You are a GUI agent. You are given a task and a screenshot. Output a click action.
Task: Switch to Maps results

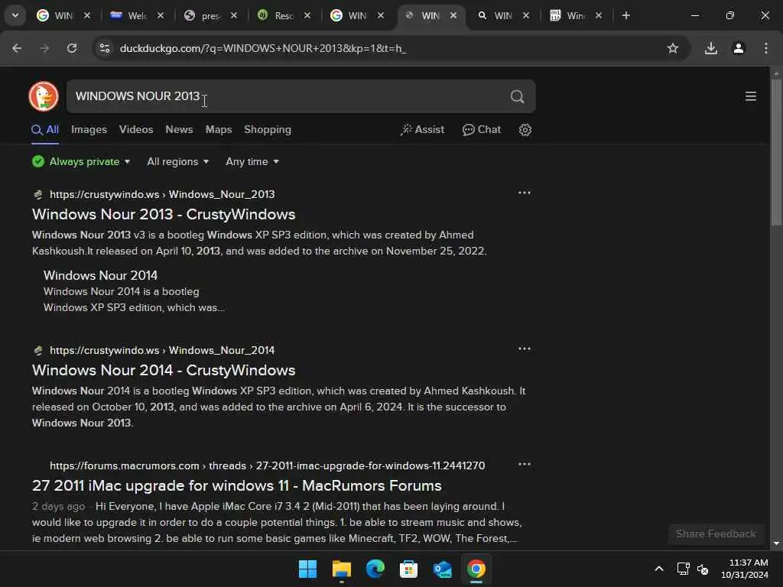[219, 130]
